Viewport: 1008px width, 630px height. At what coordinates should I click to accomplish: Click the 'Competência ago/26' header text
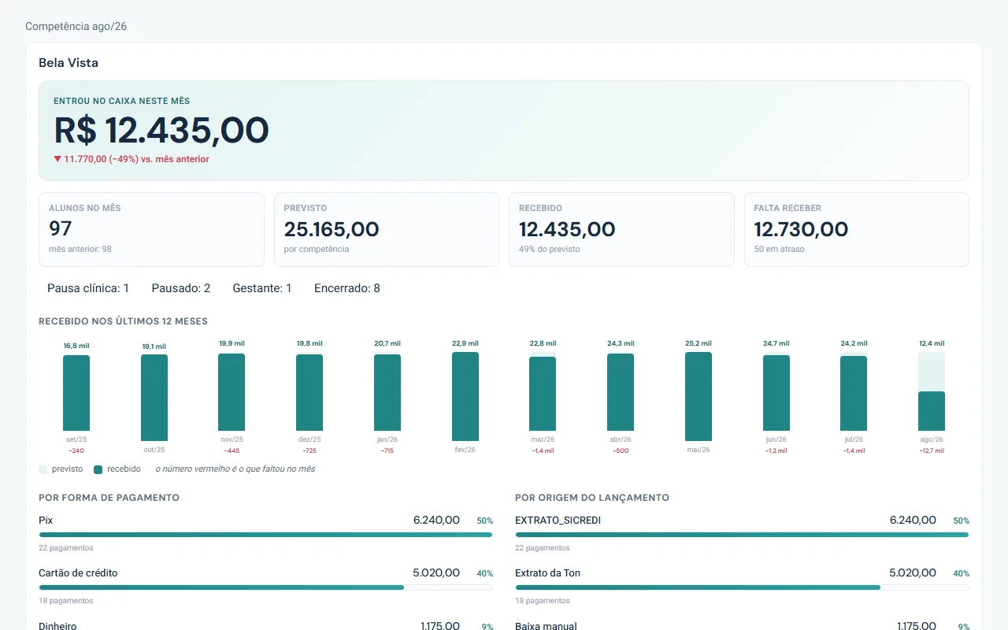click(x=76, y=27)
